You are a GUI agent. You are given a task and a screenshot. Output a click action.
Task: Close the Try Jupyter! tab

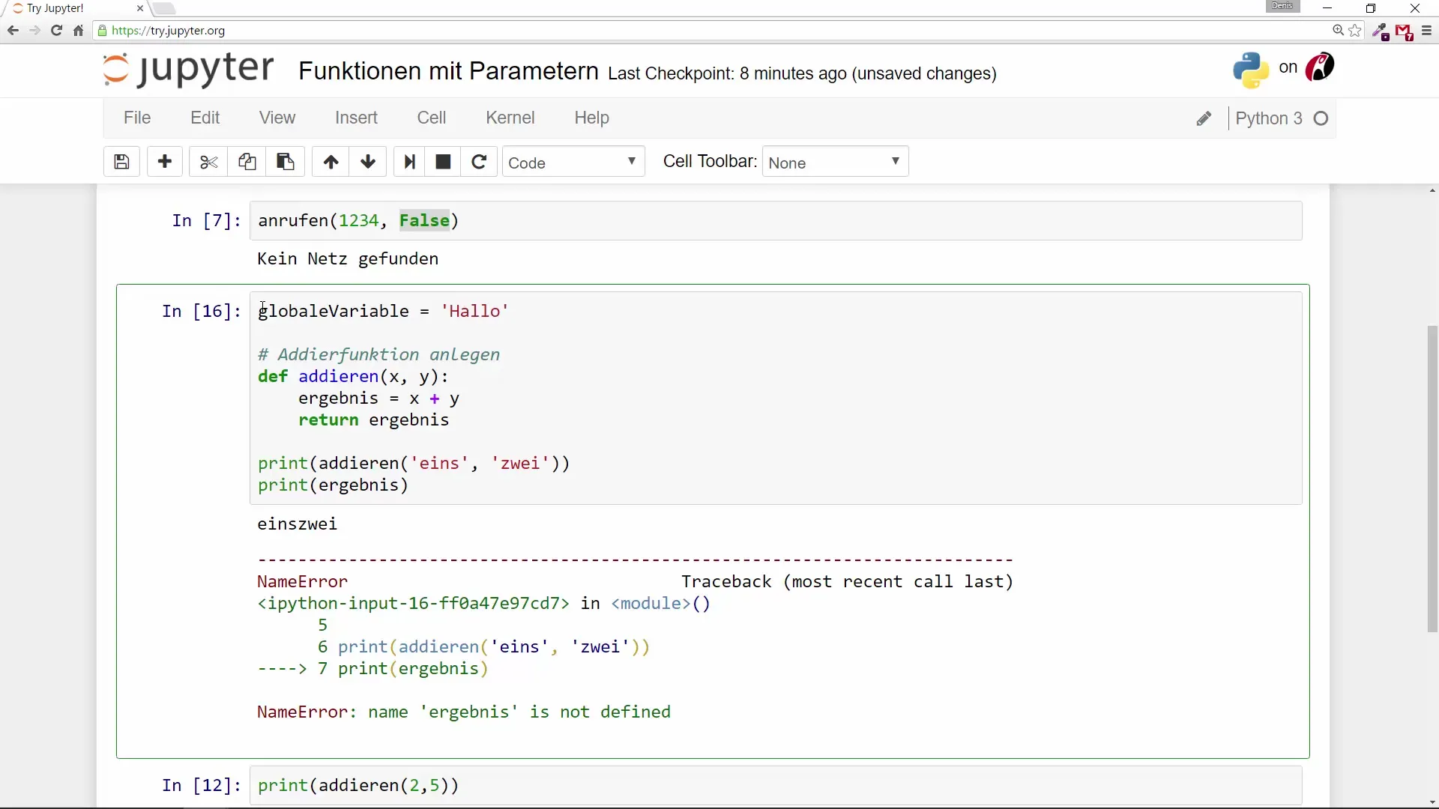click(x=140, y=8)
